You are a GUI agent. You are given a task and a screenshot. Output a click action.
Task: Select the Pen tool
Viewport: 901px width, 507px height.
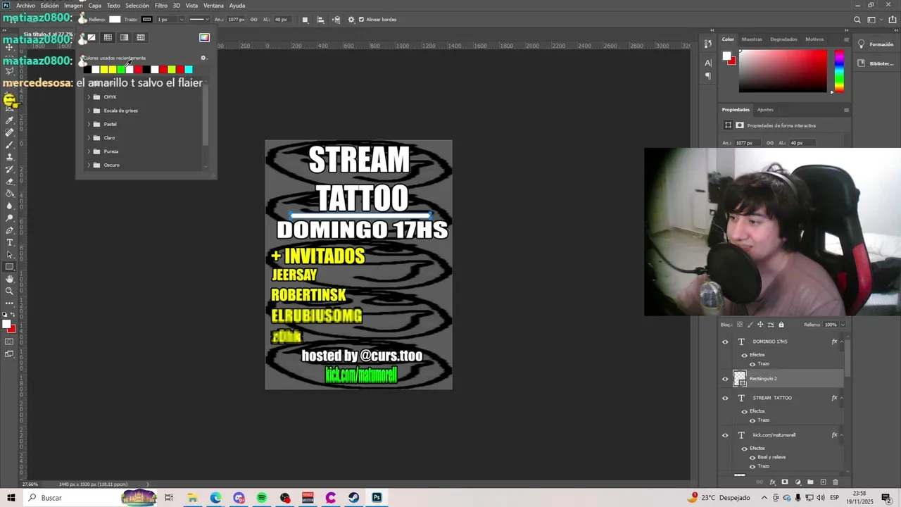tap(10, 230)
